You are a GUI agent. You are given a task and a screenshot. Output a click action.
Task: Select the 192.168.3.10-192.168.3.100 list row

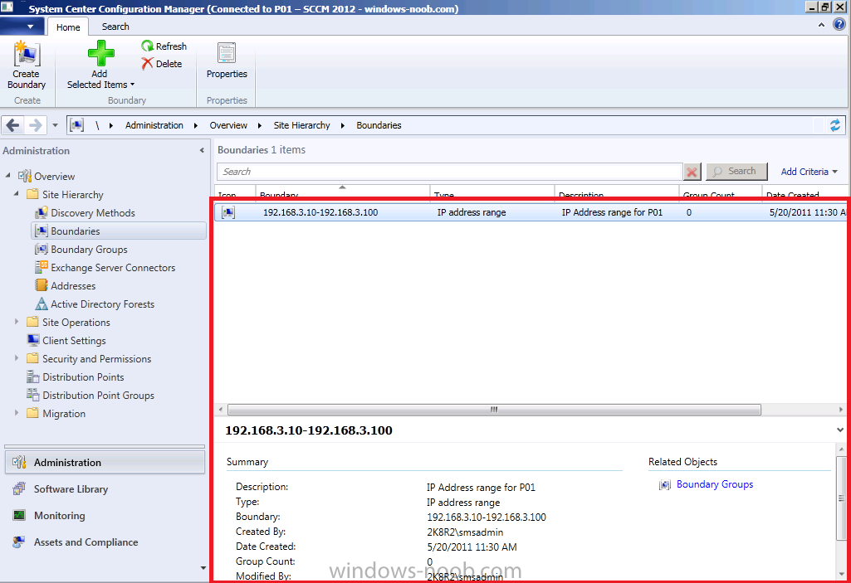[x=531, y=212]
